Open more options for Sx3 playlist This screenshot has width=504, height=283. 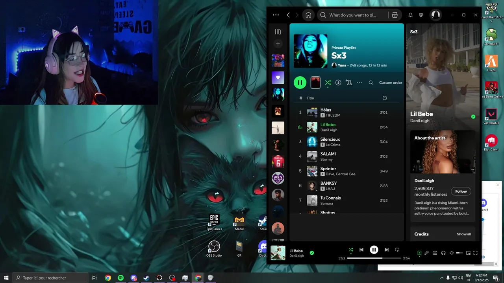click(x=359, y=83)
